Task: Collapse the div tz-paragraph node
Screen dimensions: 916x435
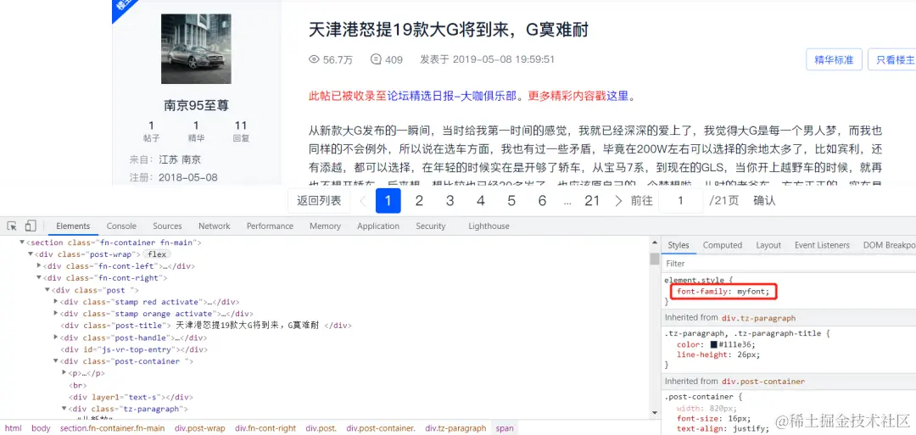Action: click(x=64, y=409)
